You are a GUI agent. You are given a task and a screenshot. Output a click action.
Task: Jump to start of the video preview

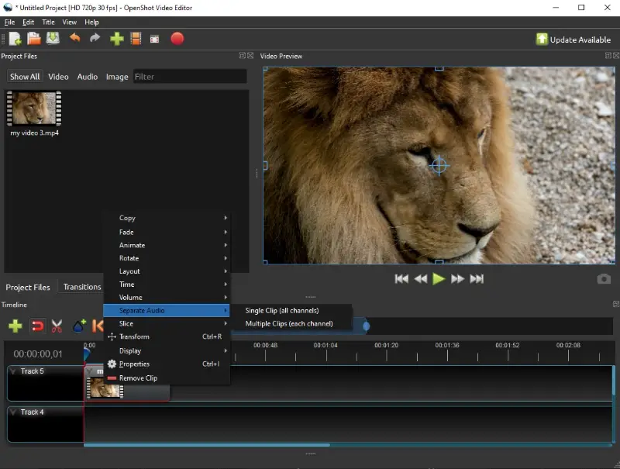(401, 279)
